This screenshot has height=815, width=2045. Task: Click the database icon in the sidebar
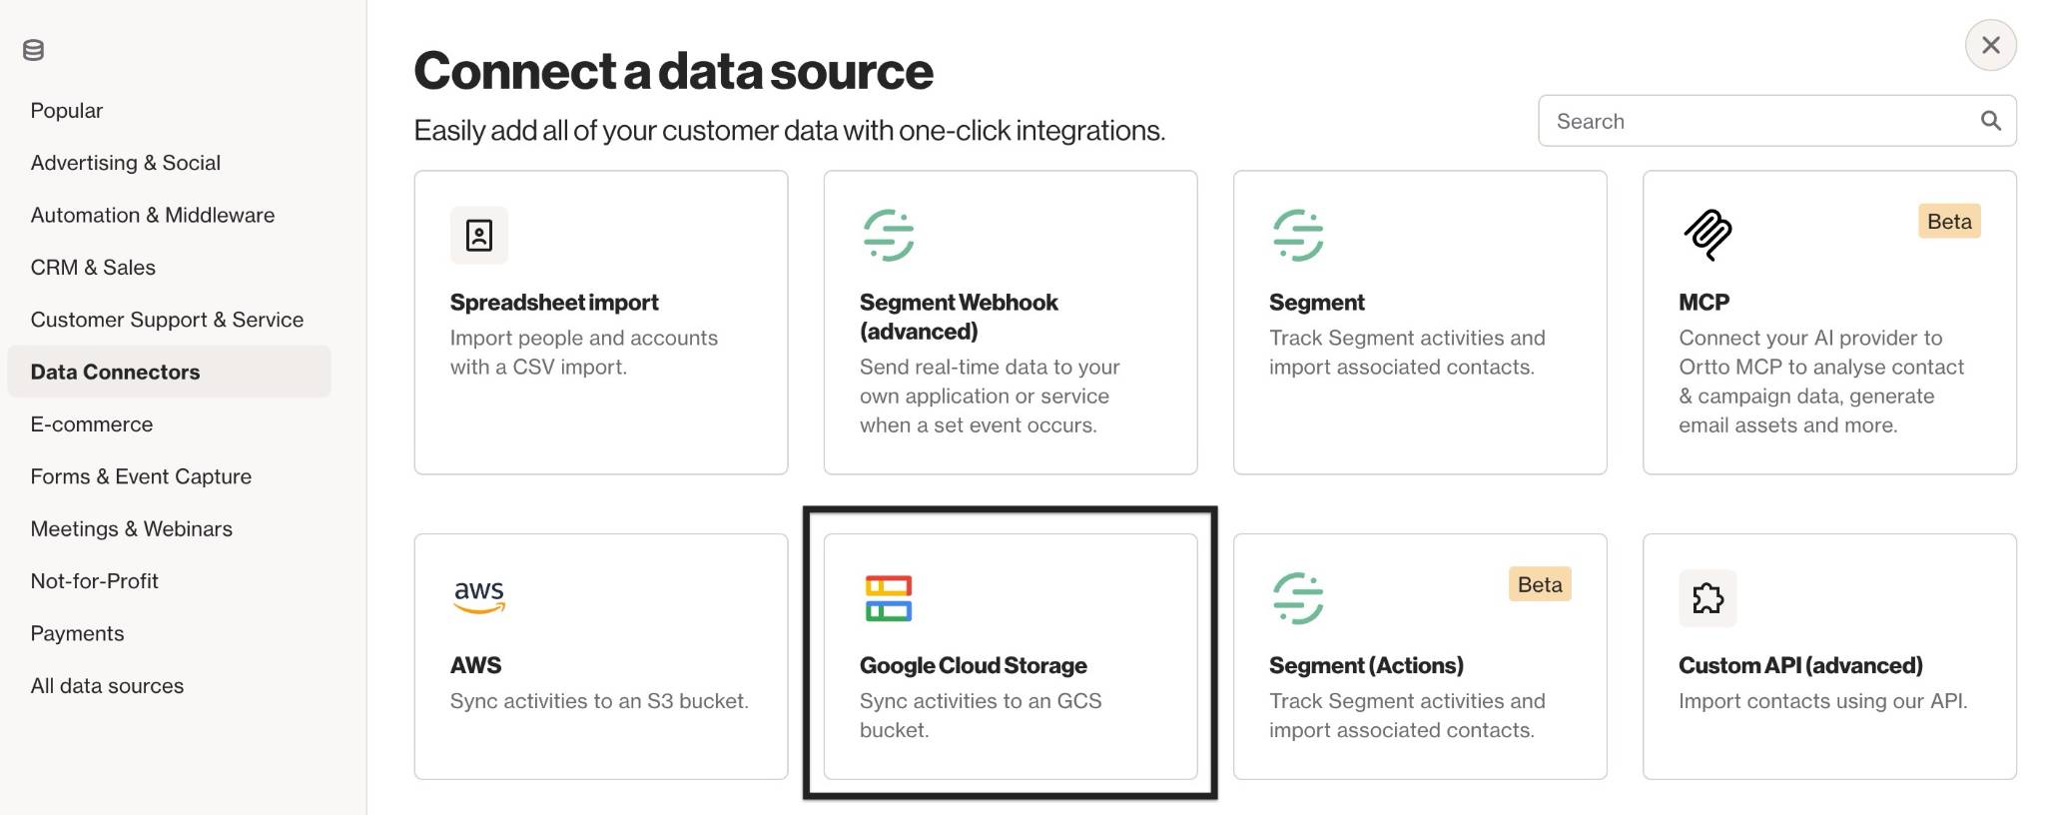33,50
